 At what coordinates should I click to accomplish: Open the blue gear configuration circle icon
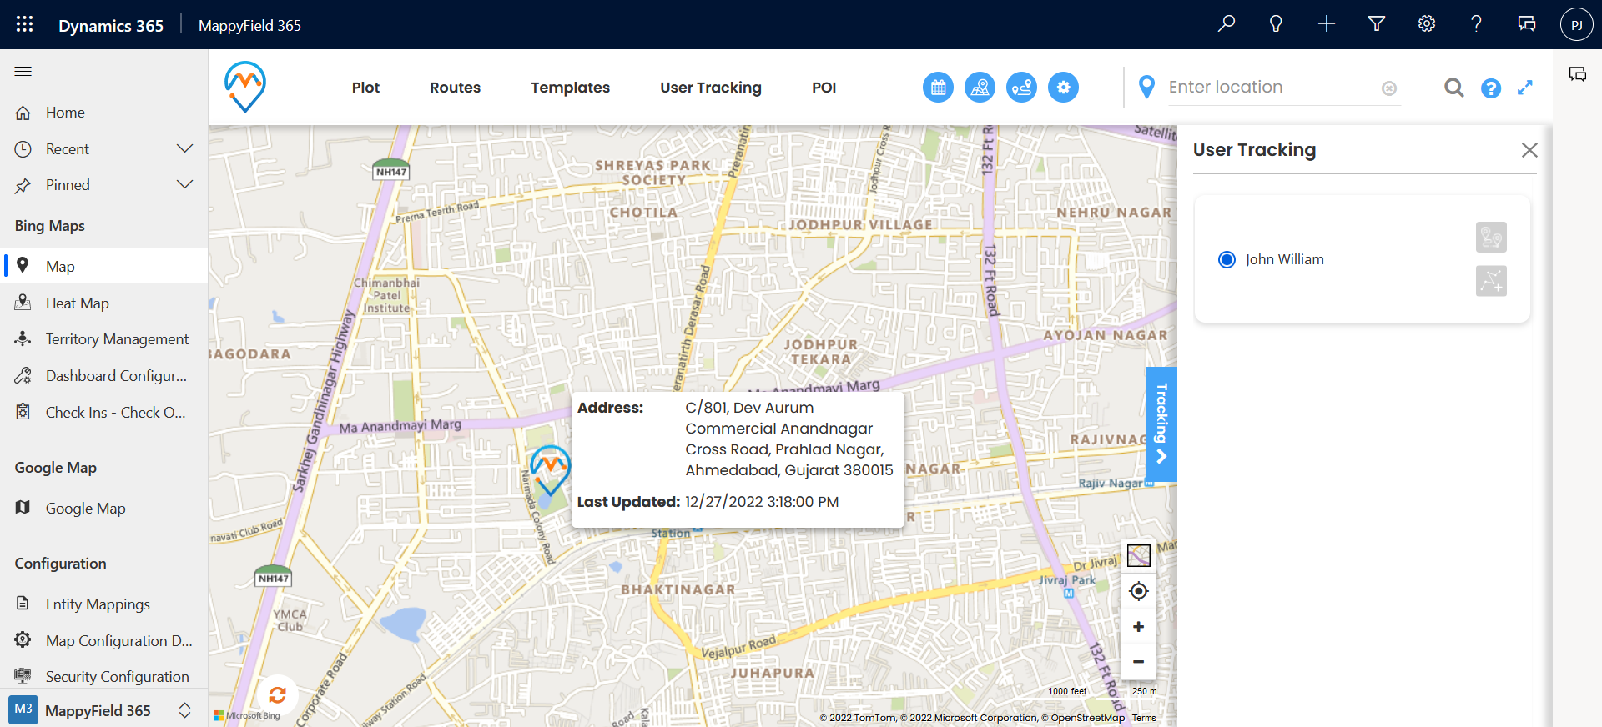click(x=1063, y=87)
